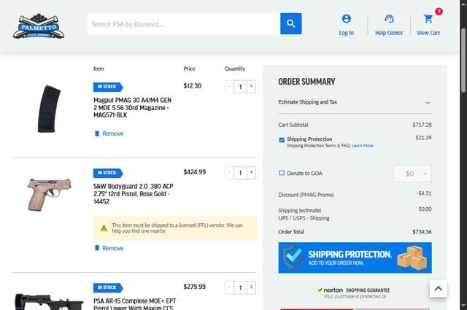Screen dimensions: 467x310
Task: Click trash icon to remove S&W Bodyguard
Action: click(96, 248)
